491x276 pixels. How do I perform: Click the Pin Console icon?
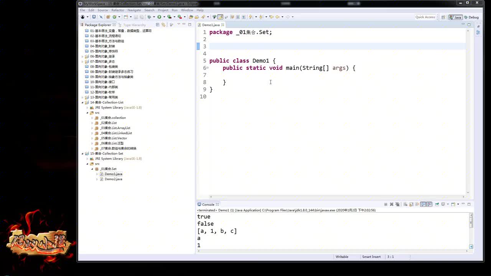coord(437,204)
